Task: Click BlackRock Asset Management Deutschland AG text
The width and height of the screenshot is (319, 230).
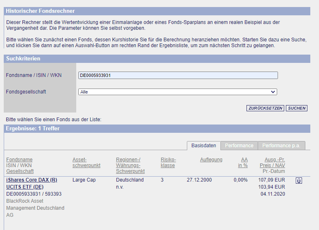Action: pos(35,208)
